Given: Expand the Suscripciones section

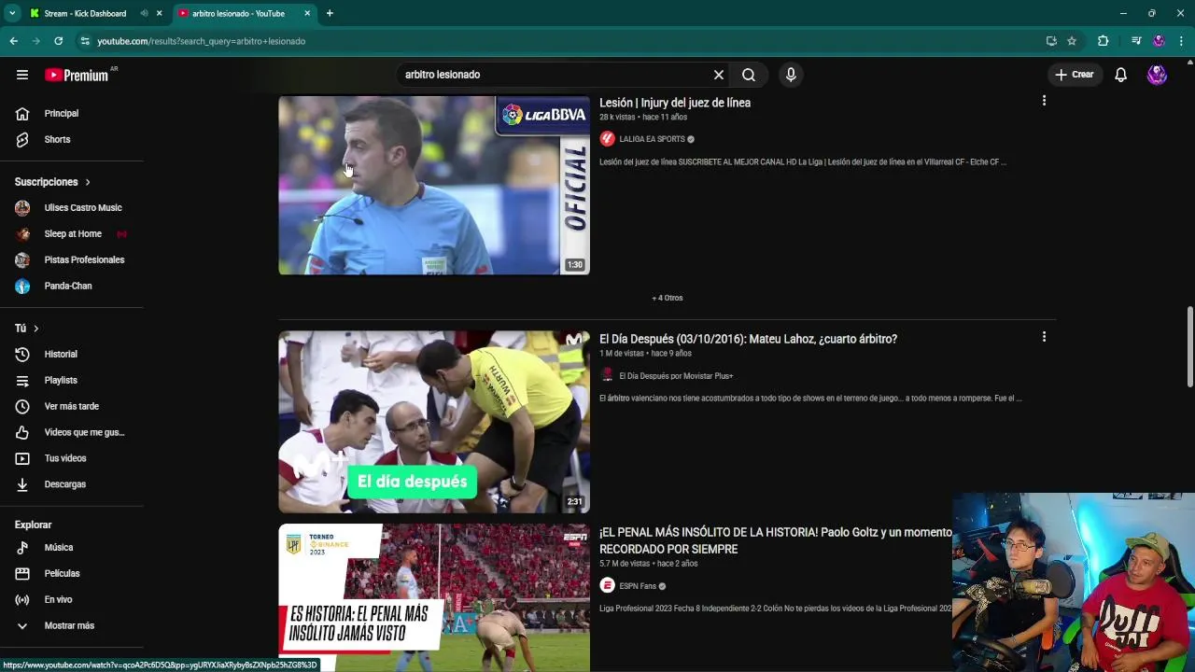Looking at the screenshot, I should click(x=53, y=182).
